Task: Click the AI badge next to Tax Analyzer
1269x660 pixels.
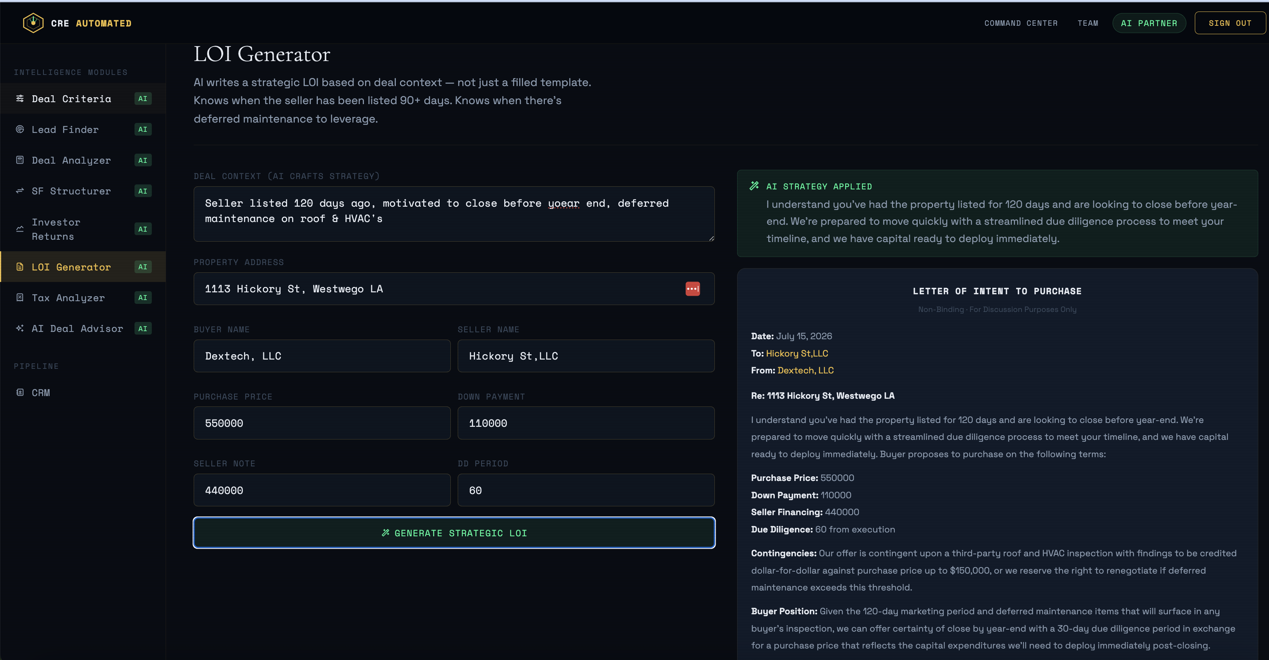Action: tap(143, 297)
